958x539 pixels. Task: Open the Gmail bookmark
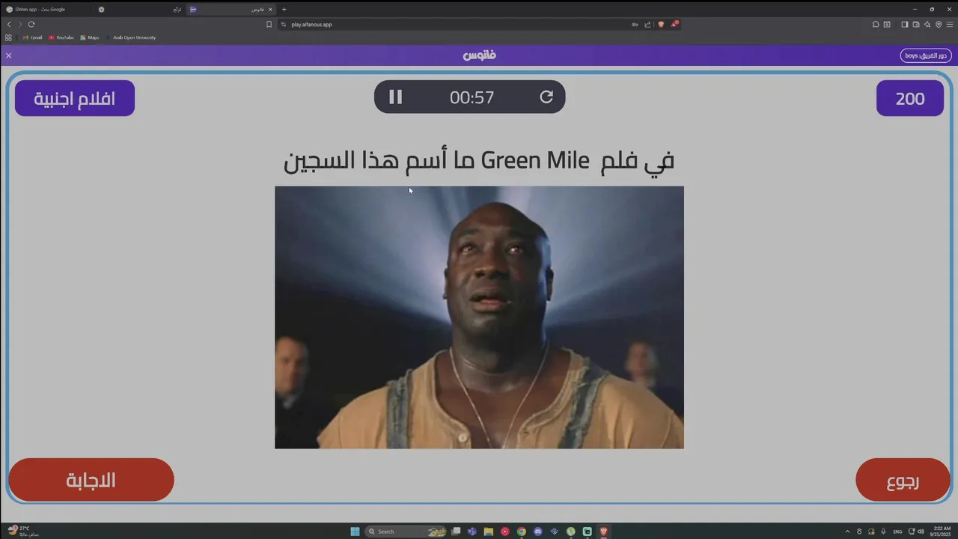(x=32, y=37)
